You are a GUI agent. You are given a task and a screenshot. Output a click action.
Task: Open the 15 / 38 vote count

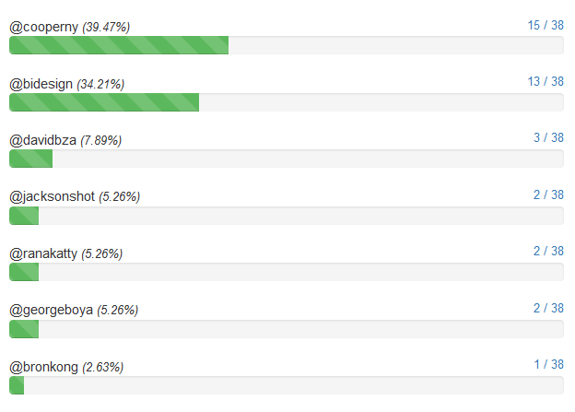pyautogui.click(x=546, y=25)
